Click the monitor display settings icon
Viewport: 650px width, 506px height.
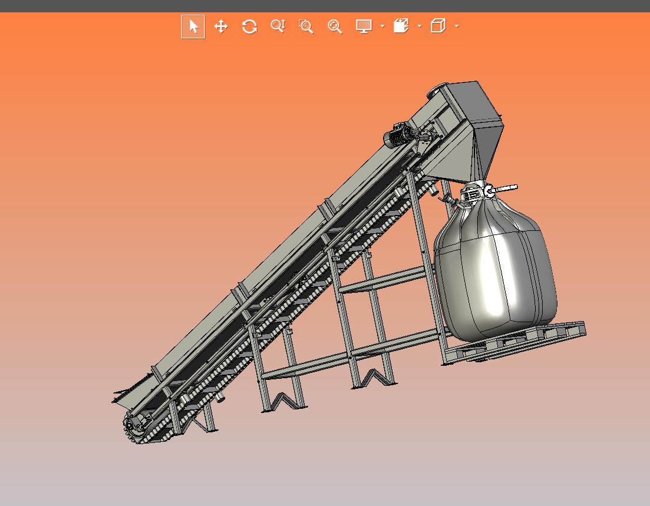[364, 26]
